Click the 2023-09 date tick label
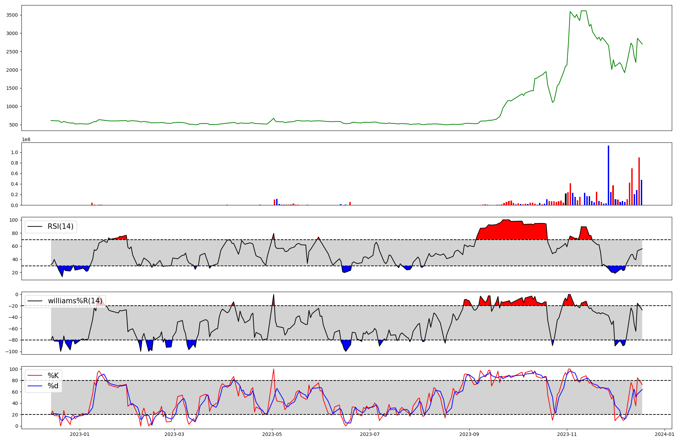The width and height of the screenshot is (681, 442). coord(469,434)
